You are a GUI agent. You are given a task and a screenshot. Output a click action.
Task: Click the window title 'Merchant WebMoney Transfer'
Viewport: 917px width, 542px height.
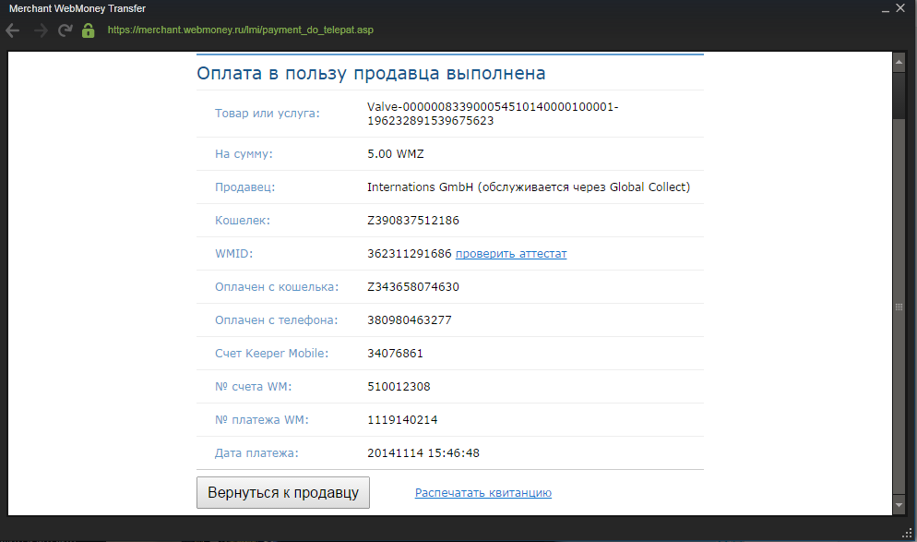coord(77,9)
